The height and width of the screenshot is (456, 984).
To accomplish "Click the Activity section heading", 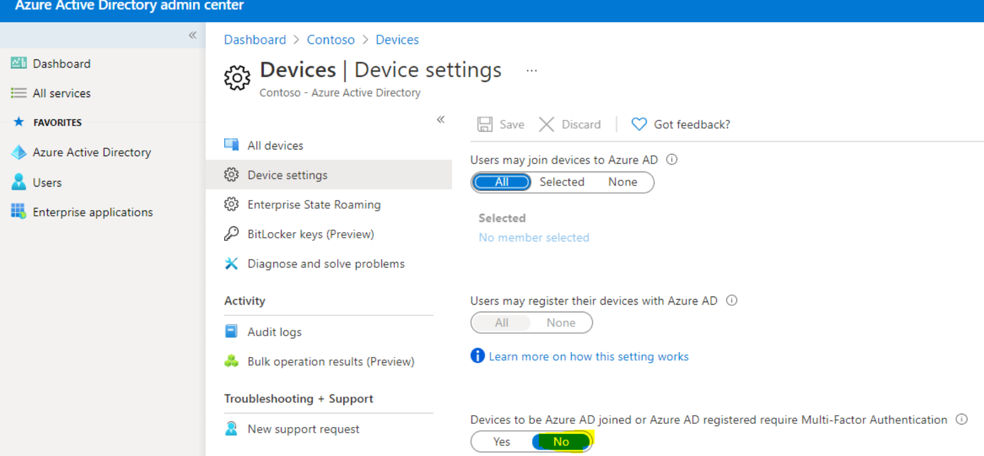I will click(x=245, y=301).
